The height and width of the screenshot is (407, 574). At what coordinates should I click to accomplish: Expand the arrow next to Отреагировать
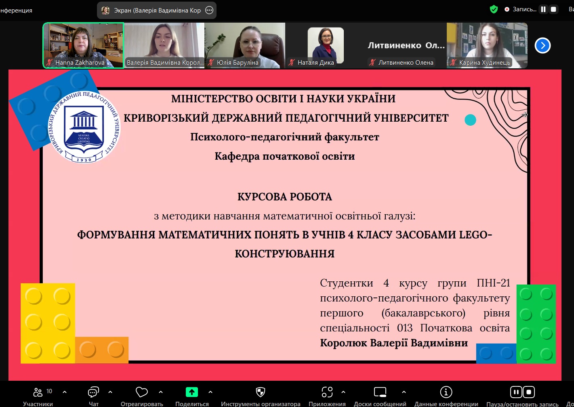[161, 392]
